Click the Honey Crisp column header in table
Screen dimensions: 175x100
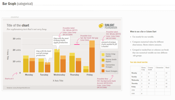point(143,68)
